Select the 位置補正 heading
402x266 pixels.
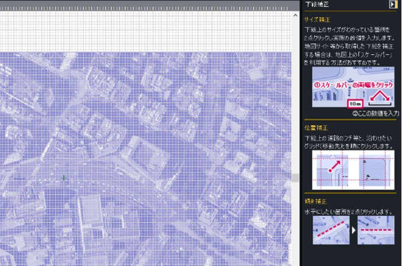click(316, 128)
